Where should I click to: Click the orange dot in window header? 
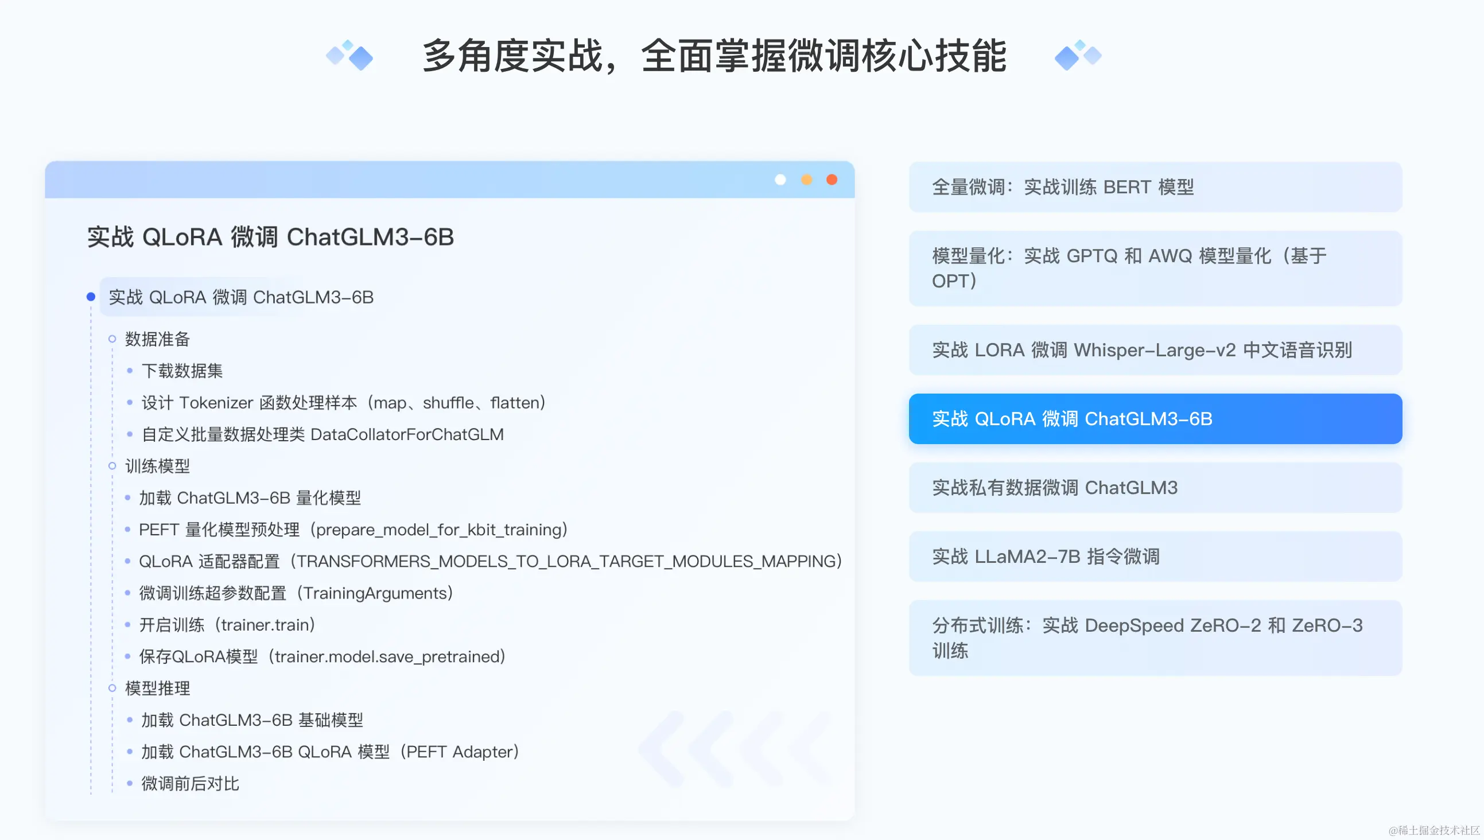(806, 180)
